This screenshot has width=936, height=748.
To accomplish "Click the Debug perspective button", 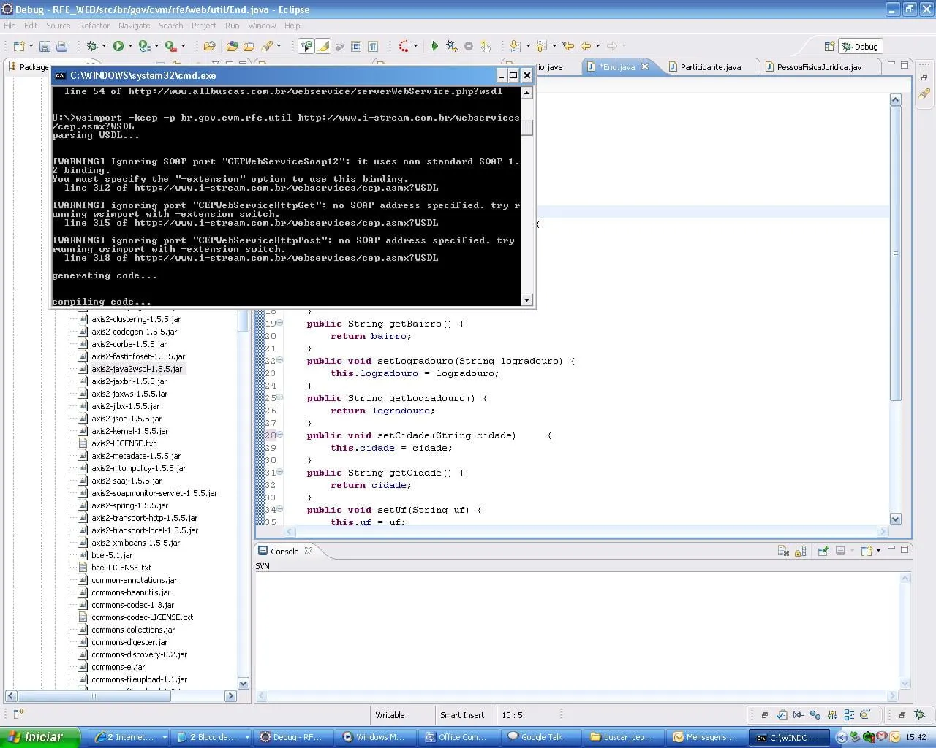I will (860, 46).
